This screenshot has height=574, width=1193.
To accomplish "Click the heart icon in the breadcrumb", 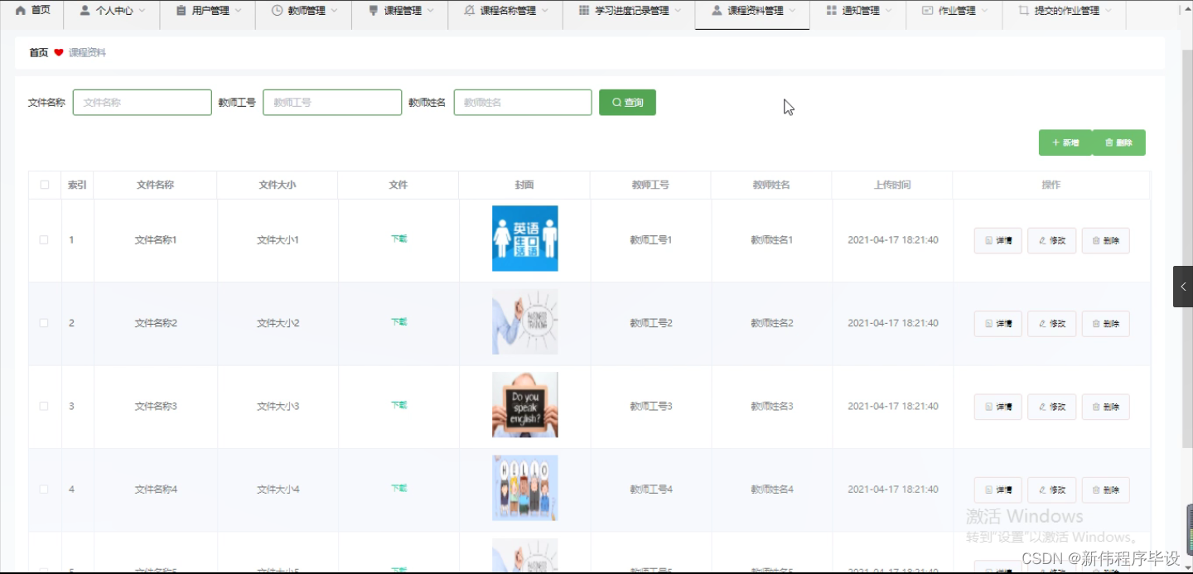I will [58, 52].
